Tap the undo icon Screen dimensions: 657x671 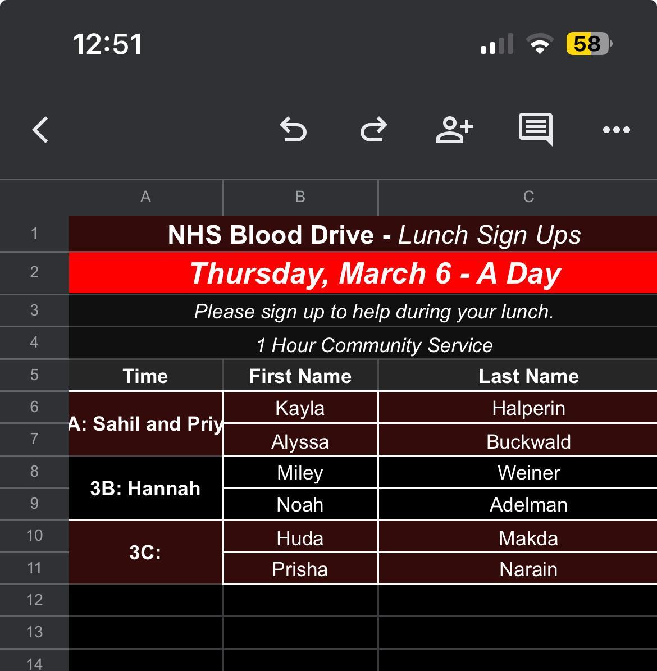tap(293, 130)
